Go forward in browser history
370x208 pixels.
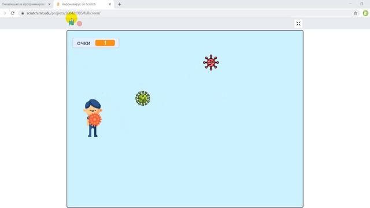[x=4, y=13]
